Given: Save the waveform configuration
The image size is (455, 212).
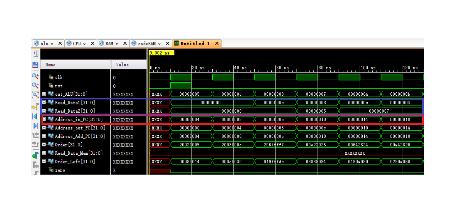Looking at the screenshot, I should 35,64.
